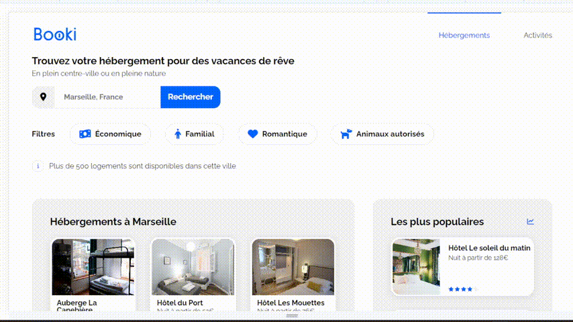Click the Hôtel du Port title

[180, 303]
